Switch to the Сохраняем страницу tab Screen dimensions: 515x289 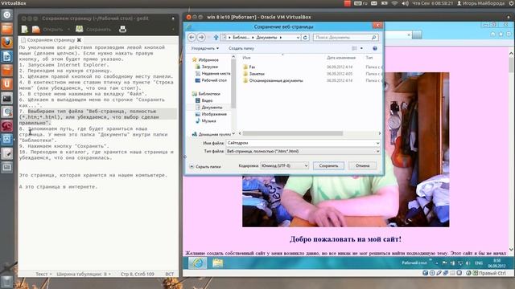point(51,40)
